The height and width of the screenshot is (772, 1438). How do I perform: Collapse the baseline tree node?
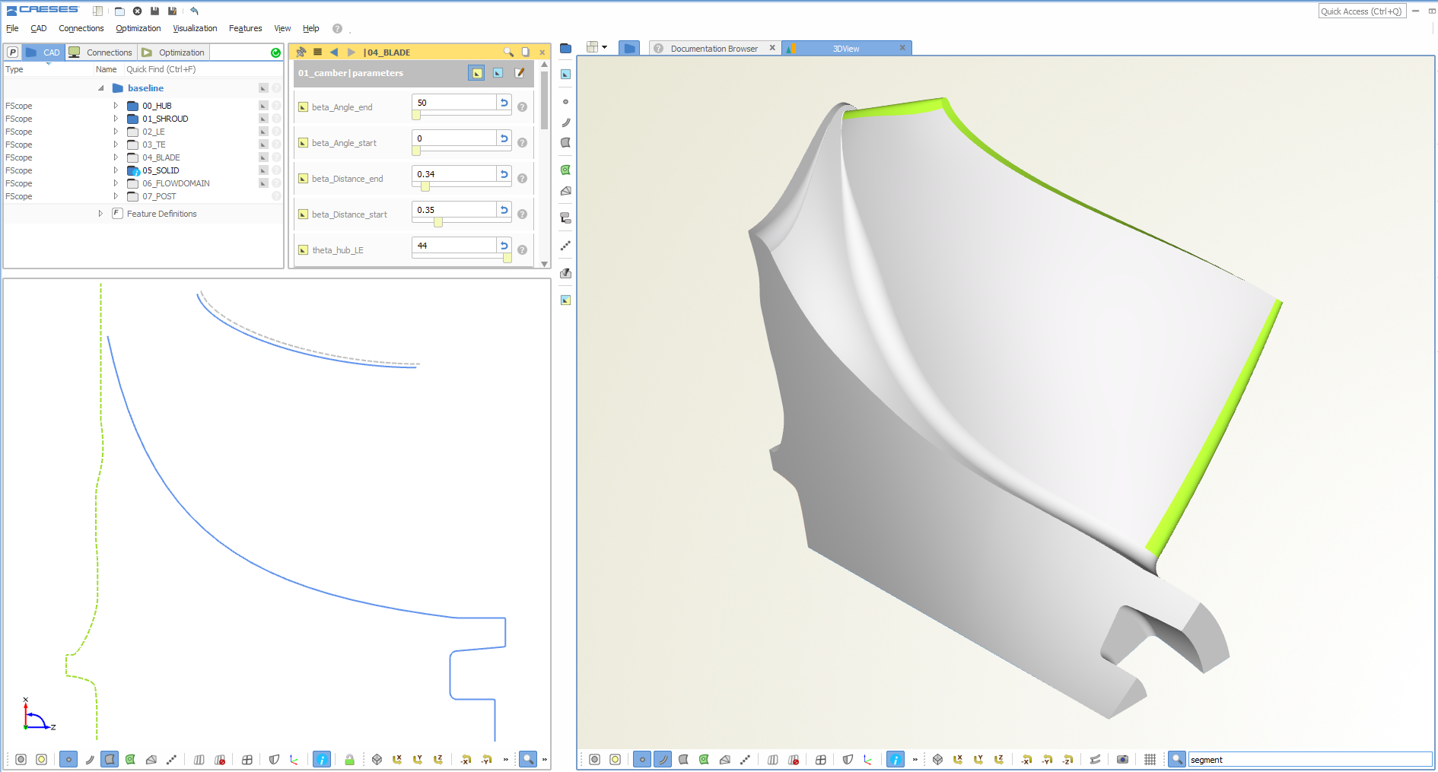tap(100, 88)
